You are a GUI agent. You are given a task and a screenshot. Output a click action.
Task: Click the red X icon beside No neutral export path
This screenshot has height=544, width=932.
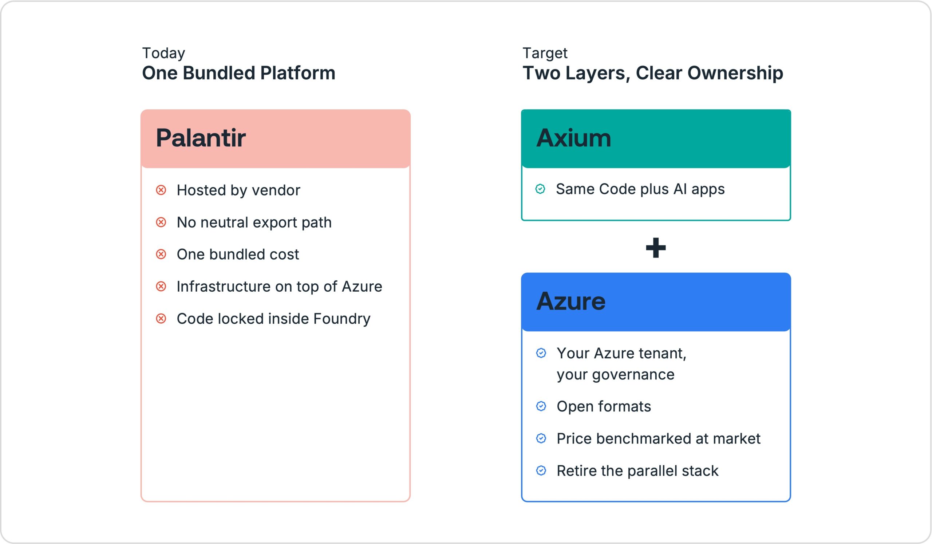[x=161, y=222]
